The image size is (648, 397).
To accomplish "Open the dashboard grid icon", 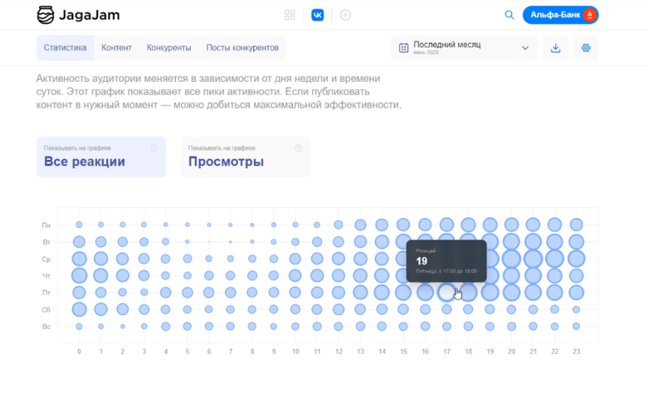I will point(290,15).
